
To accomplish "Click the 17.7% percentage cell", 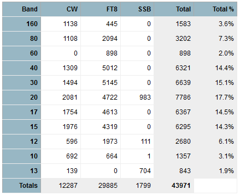I will 216,97.
